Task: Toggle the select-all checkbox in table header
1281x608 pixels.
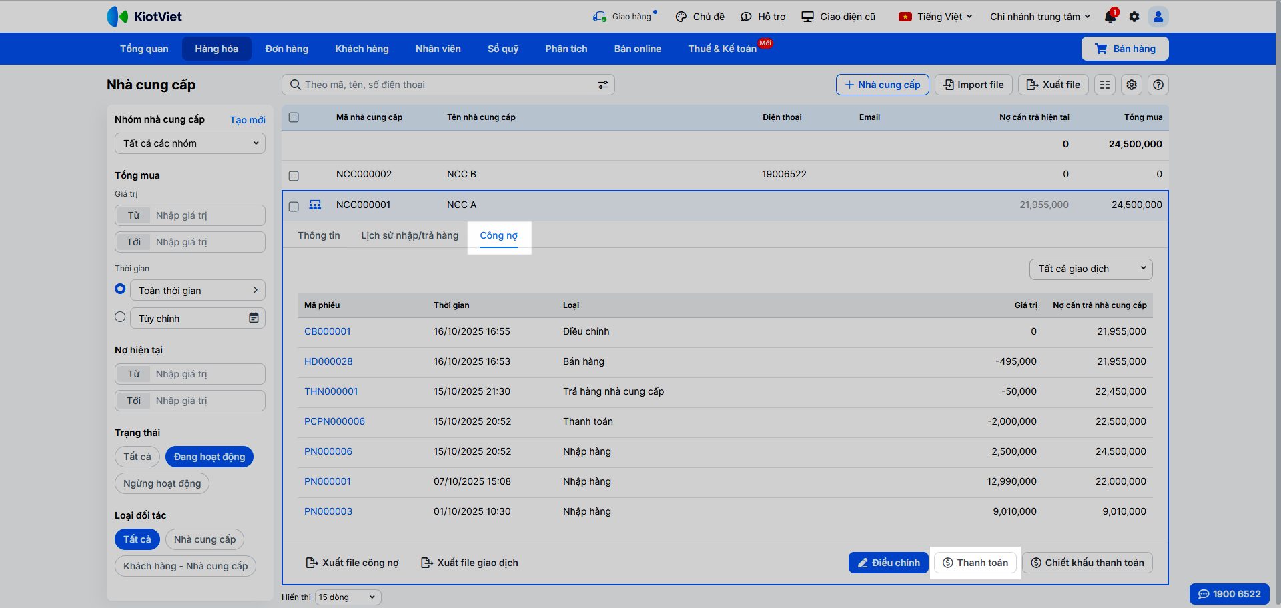Action: tap(294, 117)
